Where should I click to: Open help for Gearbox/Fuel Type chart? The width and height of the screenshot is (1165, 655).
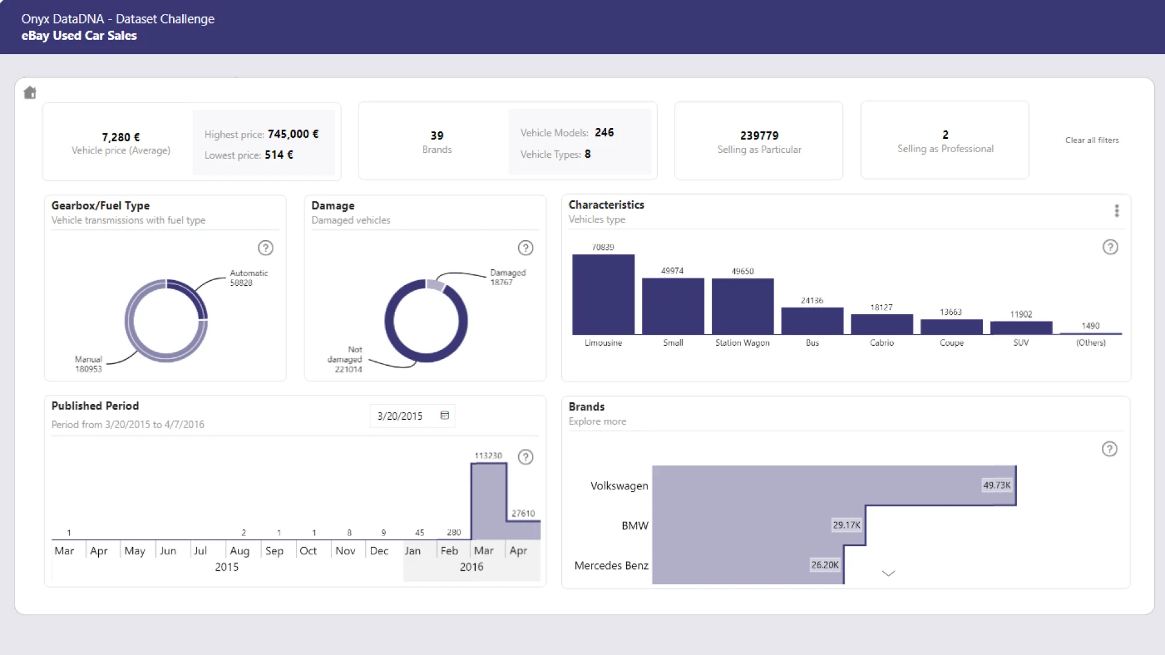[x=265, y=248]
